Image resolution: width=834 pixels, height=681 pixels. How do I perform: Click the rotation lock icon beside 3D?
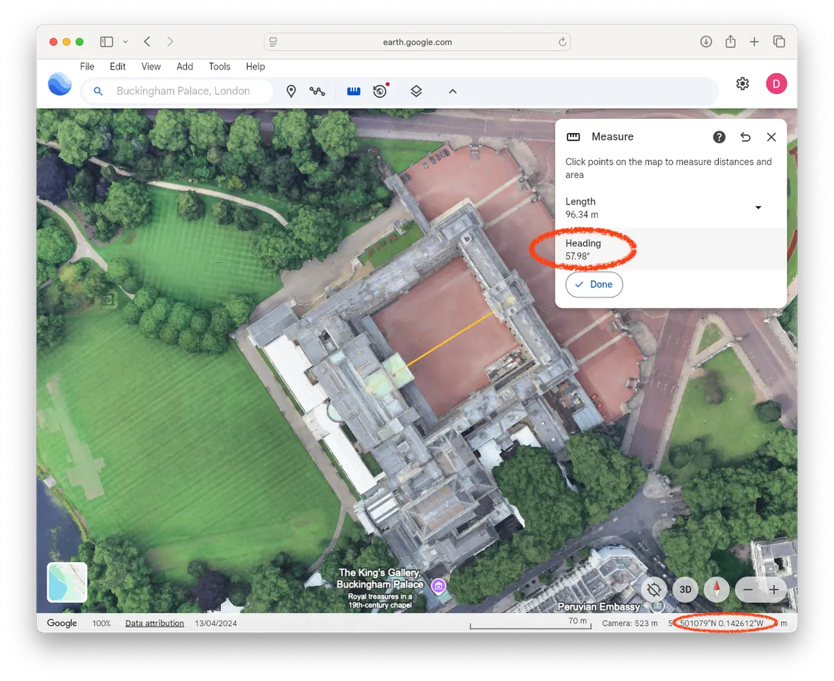654,590
